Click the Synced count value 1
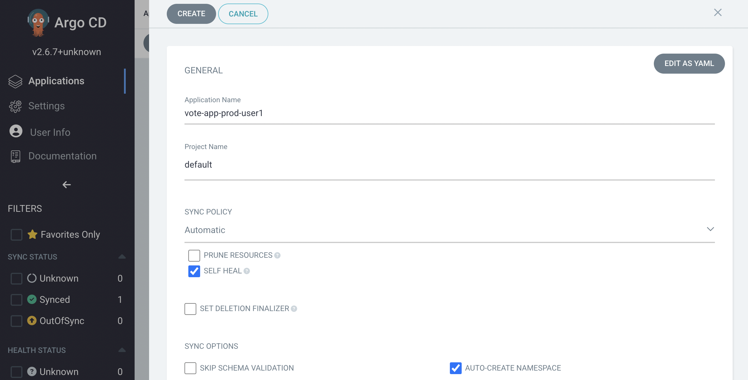This screenshot has width=748, height=380. point(120,299)
